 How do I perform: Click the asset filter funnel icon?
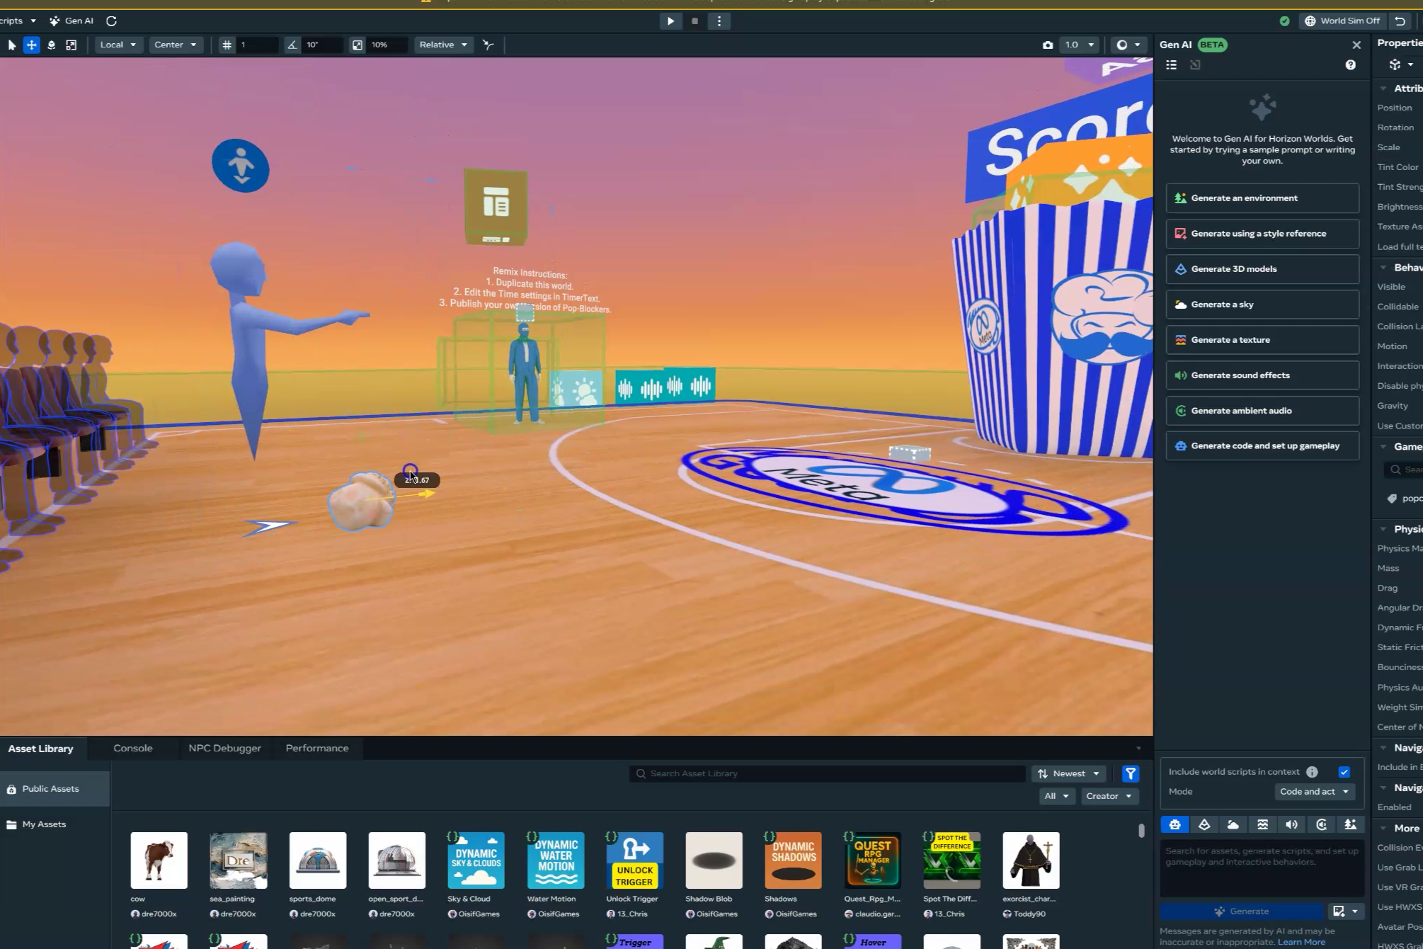coord(1131,773)
